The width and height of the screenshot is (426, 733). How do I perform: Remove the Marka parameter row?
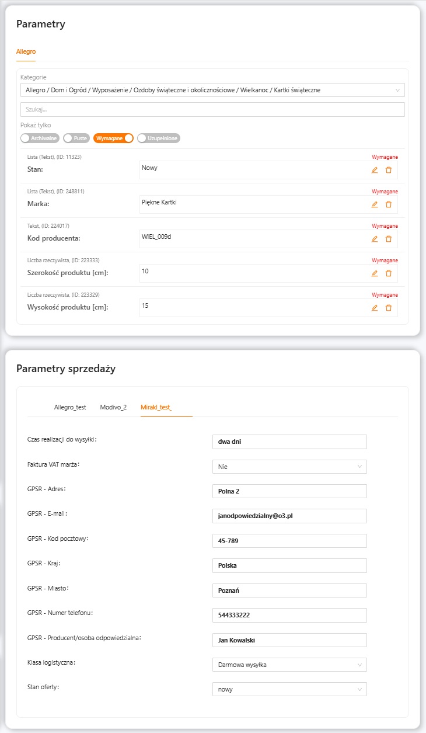389,204
